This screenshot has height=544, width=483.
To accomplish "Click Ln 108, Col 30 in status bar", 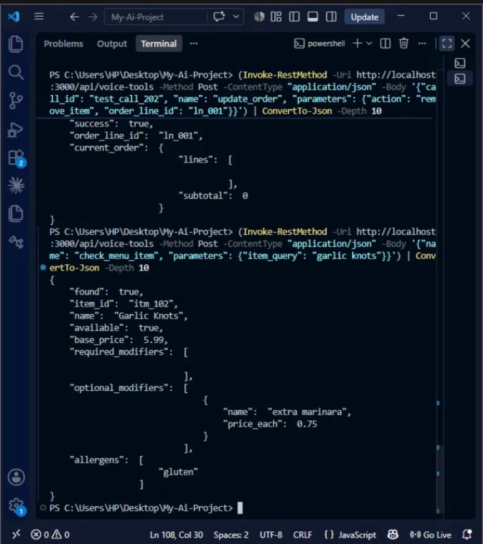I will tap(177, 534).
